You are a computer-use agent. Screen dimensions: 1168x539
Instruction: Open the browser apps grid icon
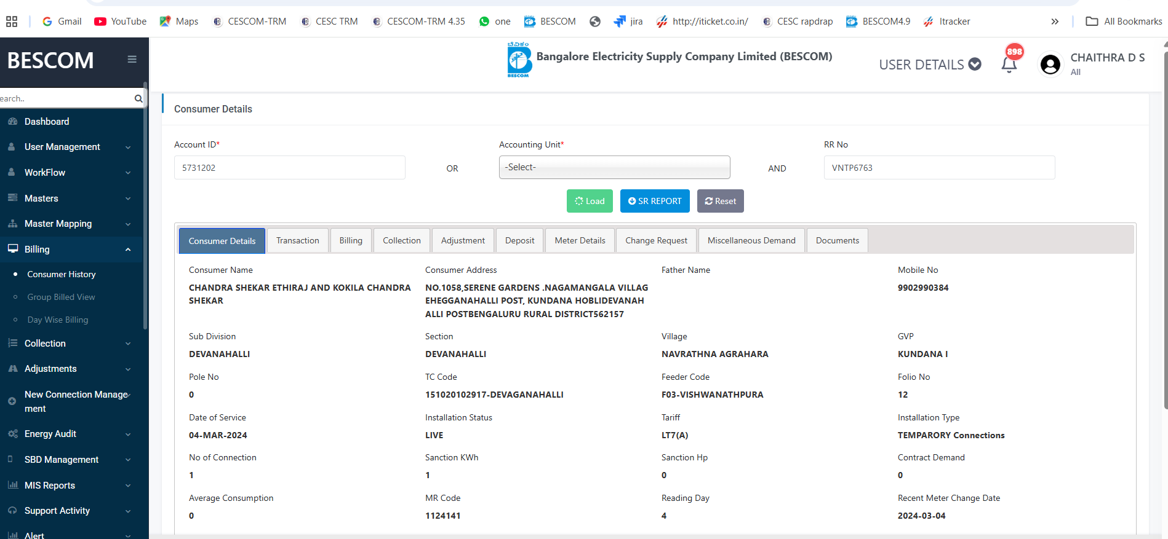pyautogui.click(x=12, y=22)
